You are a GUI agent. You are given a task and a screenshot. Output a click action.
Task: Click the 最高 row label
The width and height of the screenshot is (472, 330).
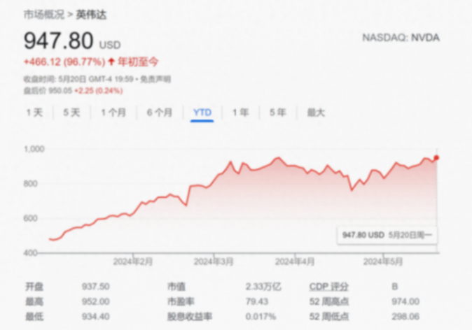coord(34,301)
